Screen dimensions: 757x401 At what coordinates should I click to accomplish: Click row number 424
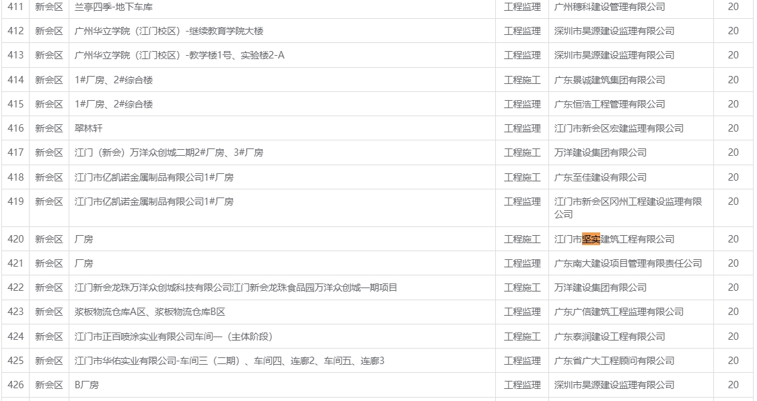pos(15,337)
